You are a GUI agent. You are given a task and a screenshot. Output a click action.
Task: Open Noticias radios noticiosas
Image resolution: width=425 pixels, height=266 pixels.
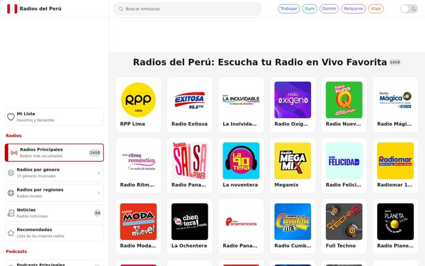coord(54,213)
